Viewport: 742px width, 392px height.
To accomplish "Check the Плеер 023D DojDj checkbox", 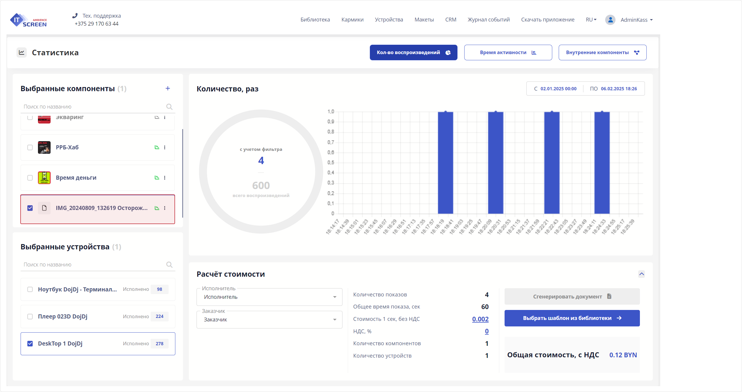I will [30, 316].
